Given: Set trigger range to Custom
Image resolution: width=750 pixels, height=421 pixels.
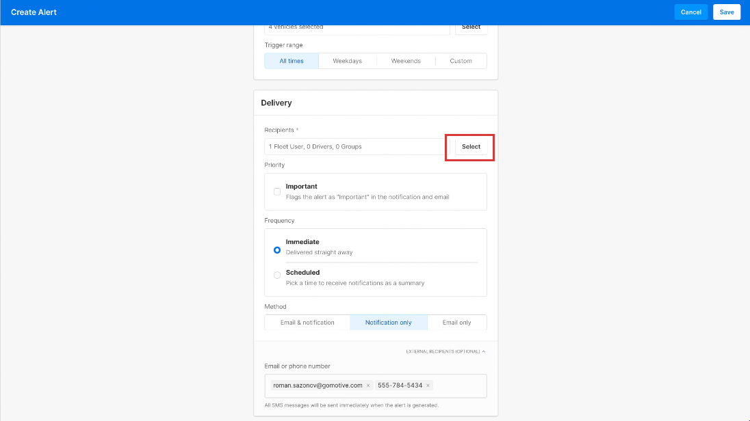Looking at the screenshot, I should [461, 61].
